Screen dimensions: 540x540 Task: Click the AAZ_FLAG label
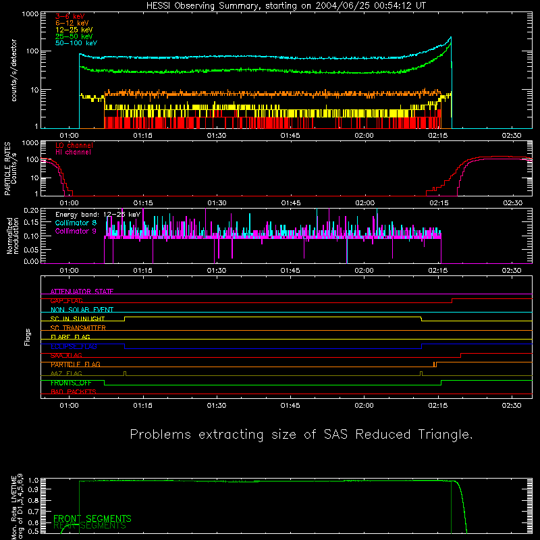66,374
